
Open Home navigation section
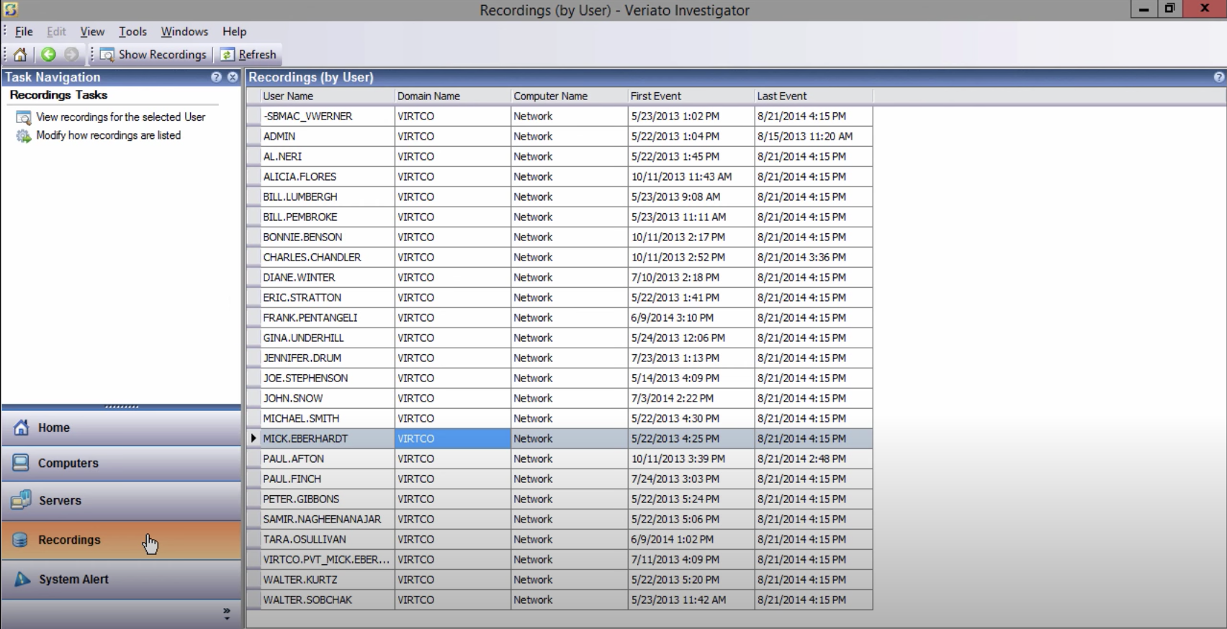121,427
